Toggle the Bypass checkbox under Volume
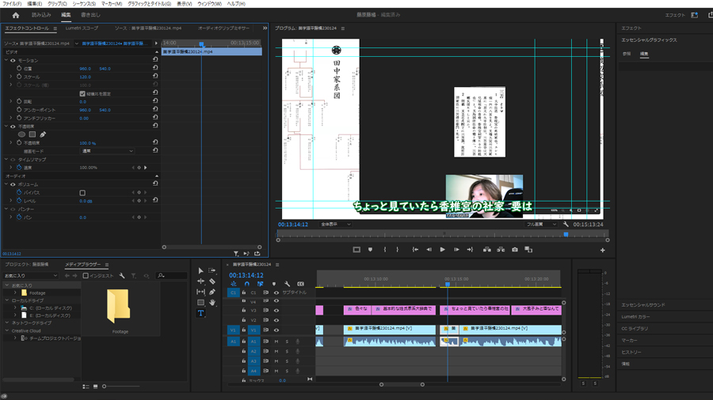Viewport: 713px width, 400px height. [82, 192]
